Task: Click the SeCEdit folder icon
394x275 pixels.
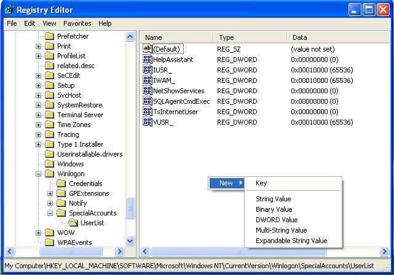Action: point(50,76)
